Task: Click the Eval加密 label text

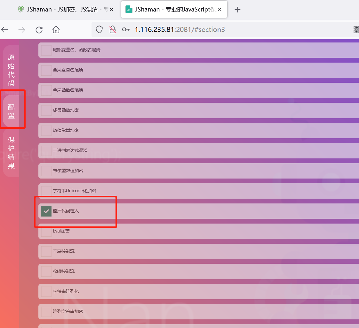Action: pos(61,231)
